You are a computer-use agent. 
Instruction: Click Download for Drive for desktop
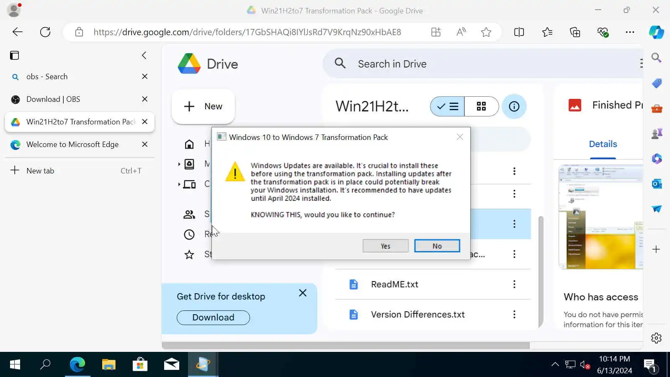pos(213,318)
